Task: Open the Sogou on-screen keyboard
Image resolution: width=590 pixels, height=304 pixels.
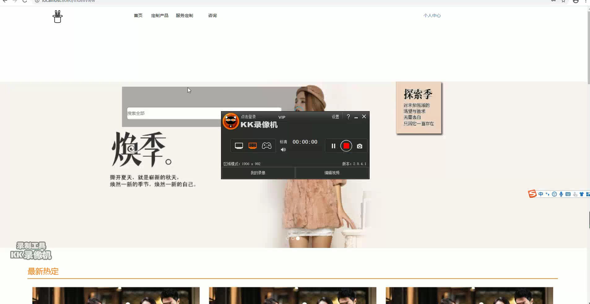Action: (568, 194)
